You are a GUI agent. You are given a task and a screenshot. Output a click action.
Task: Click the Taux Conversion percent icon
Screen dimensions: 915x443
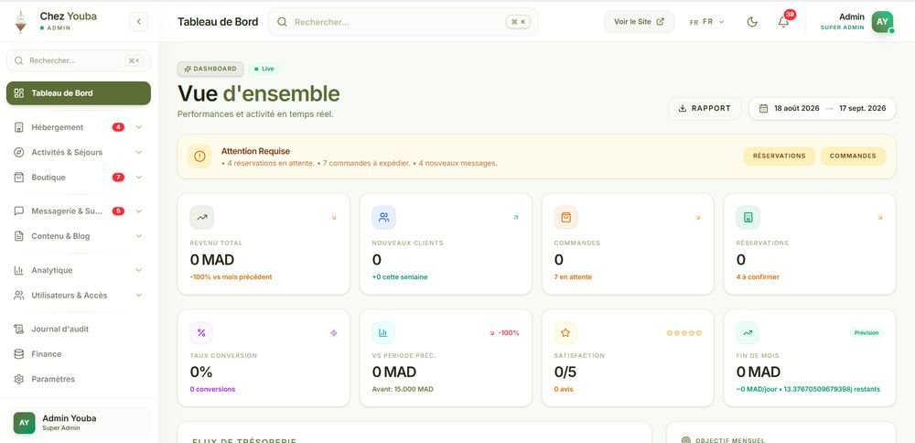point(202,332)
